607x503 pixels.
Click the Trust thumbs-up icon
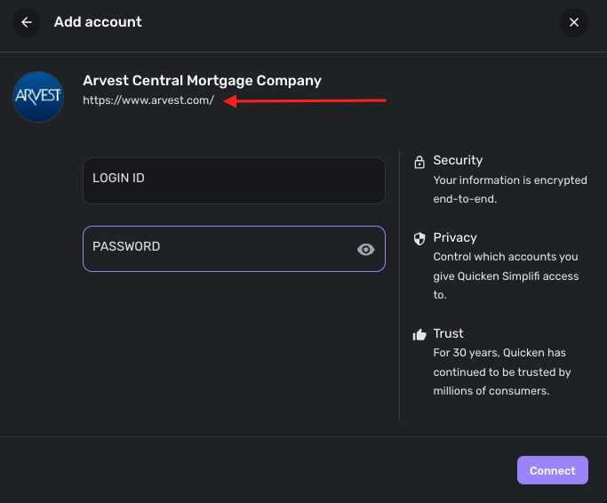tap(419, 335)
